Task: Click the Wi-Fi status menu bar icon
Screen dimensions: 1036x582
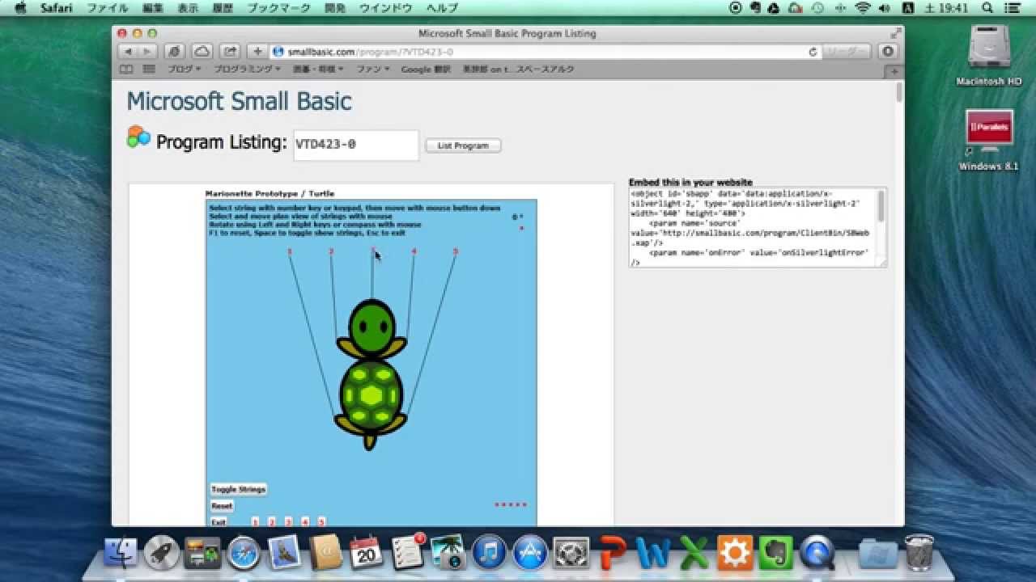Action: pyautogui.click(x=862, y=8)
